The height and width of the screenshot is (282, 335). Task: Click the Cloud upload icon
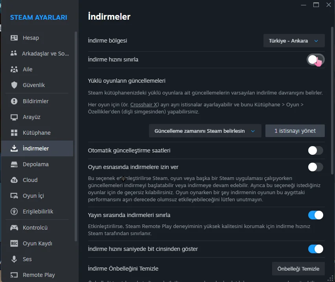pos(14,180)
